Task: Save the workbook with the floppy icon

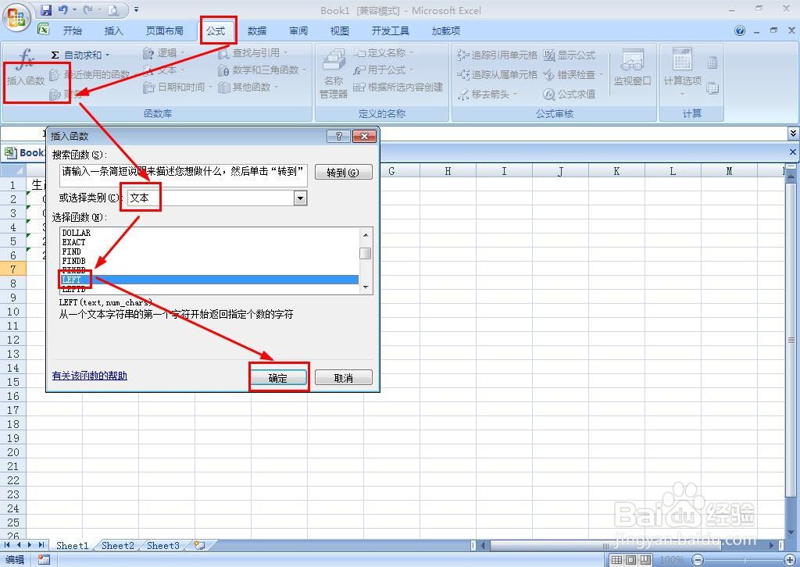Action: (46, 9)
